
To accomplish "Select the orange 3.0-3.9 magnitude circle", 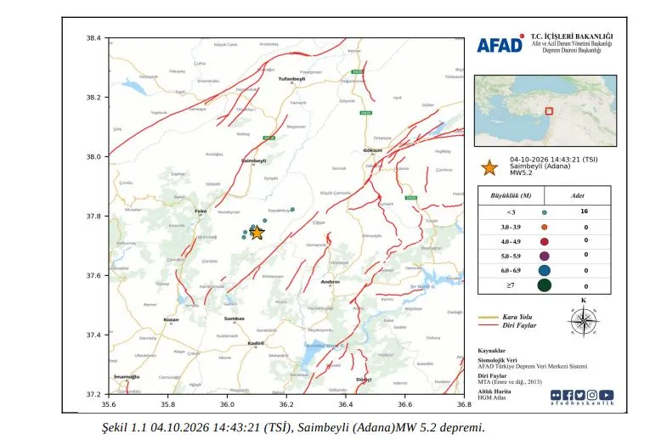I will pos(544,228).
